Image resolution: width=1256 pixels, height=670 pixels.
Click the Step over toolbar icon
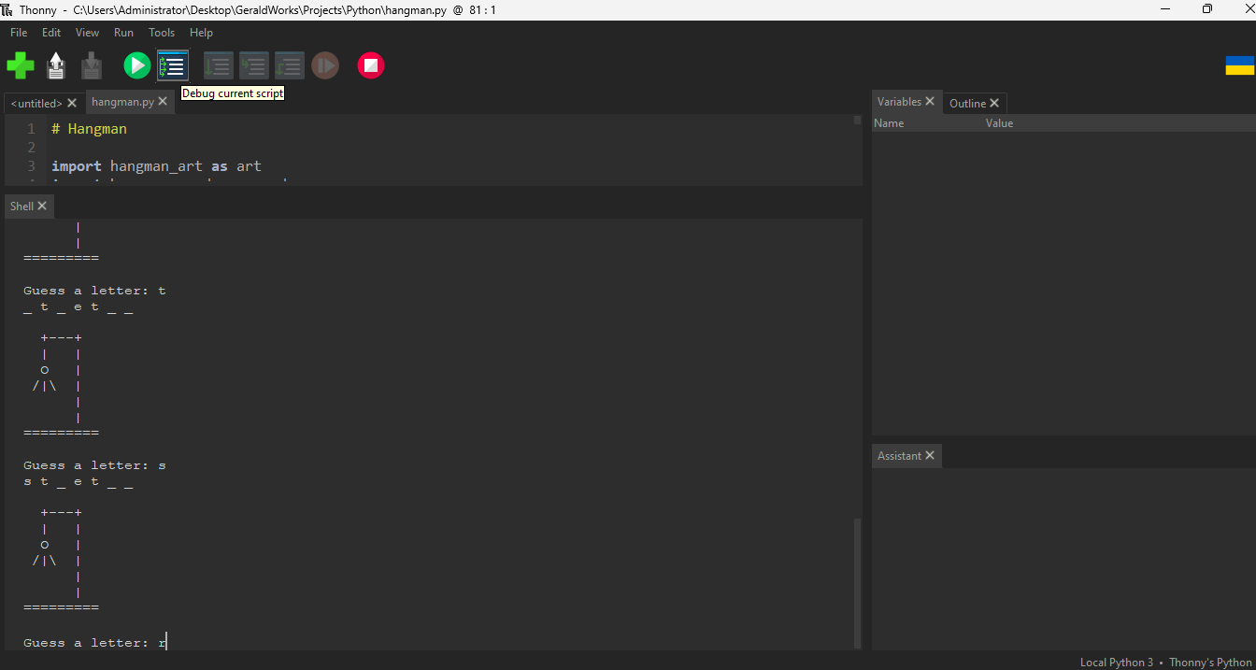[219, 65]
